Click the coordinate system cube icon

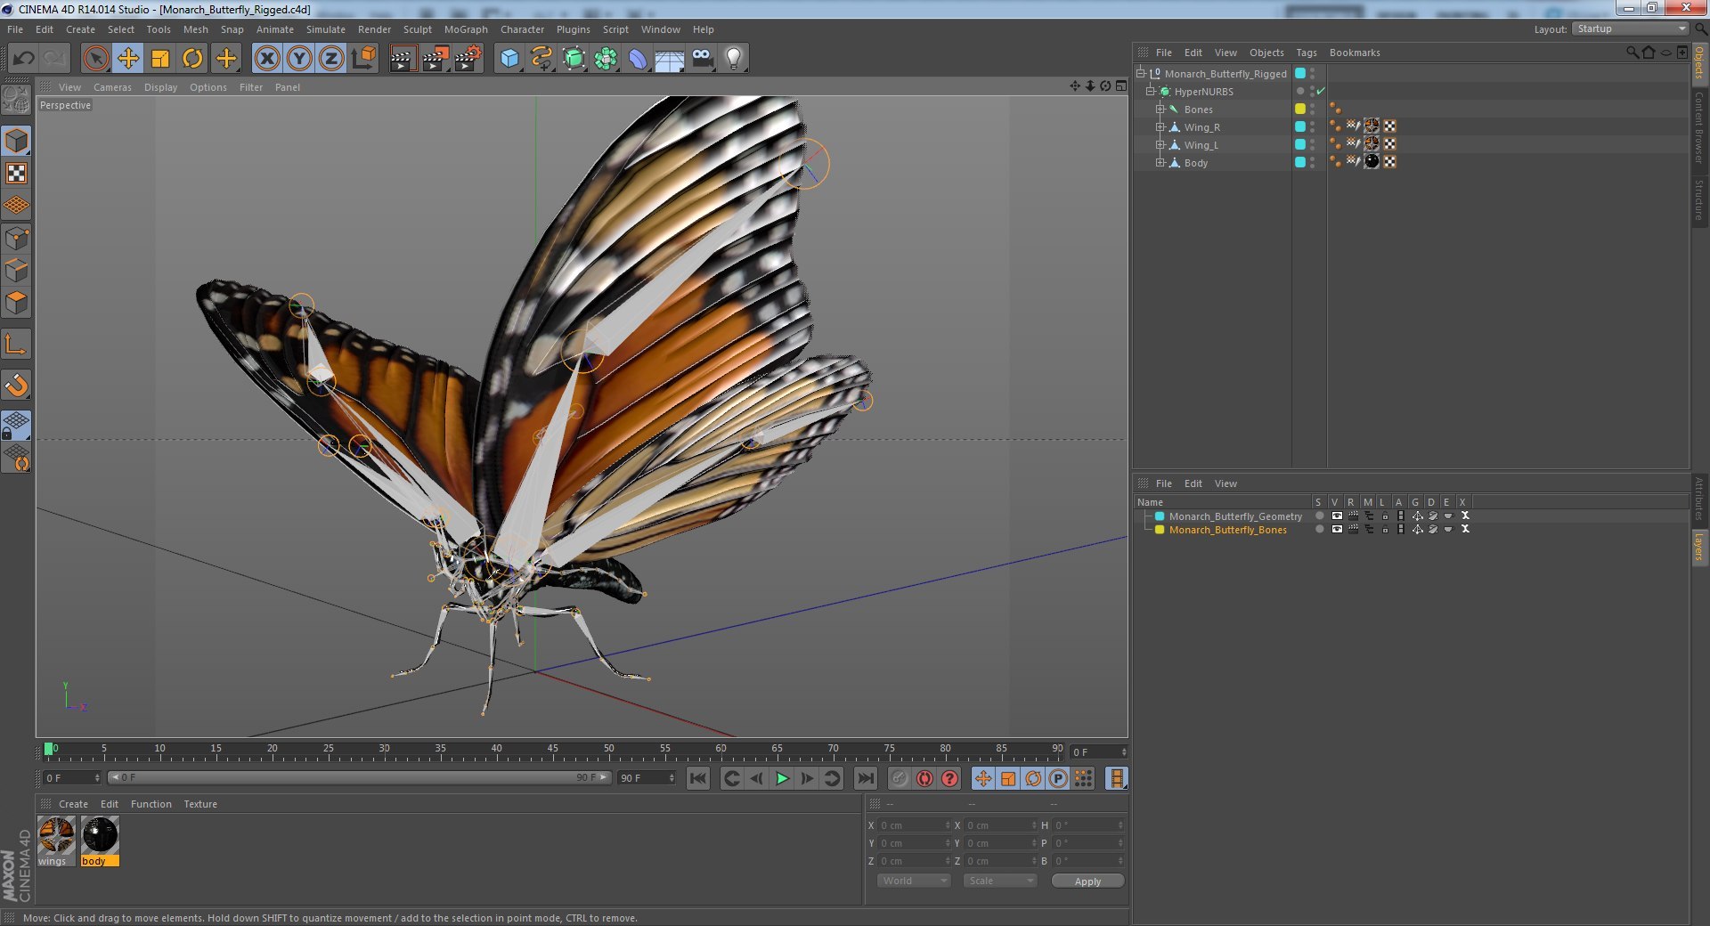[x=363, y=59]
